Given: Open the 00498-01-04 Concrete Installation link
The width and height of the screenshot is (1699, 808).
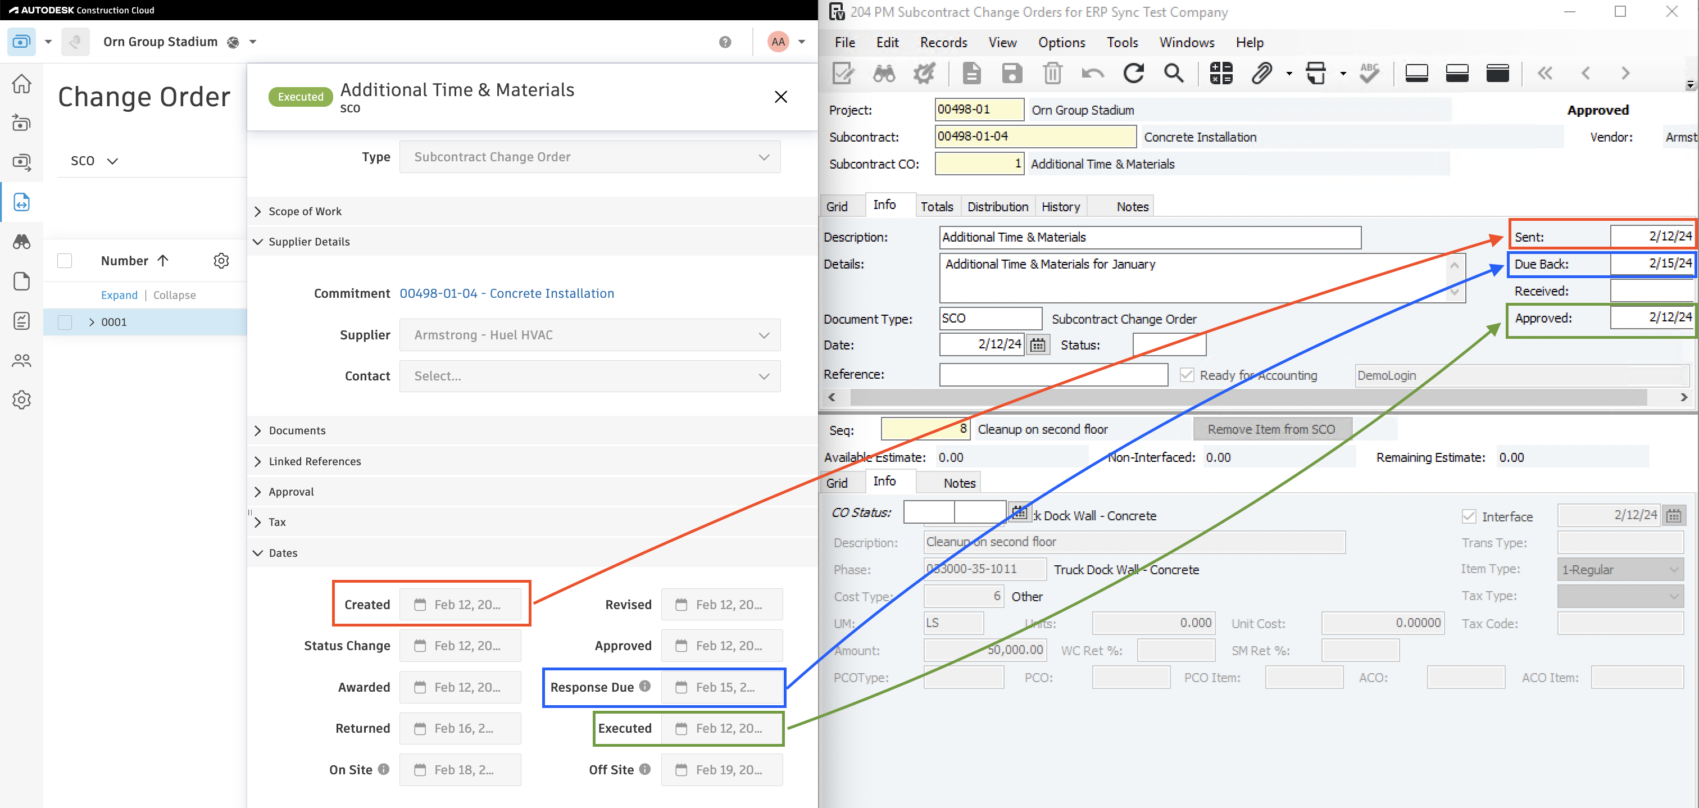Looking at the screenshot, I should (507, 293).
